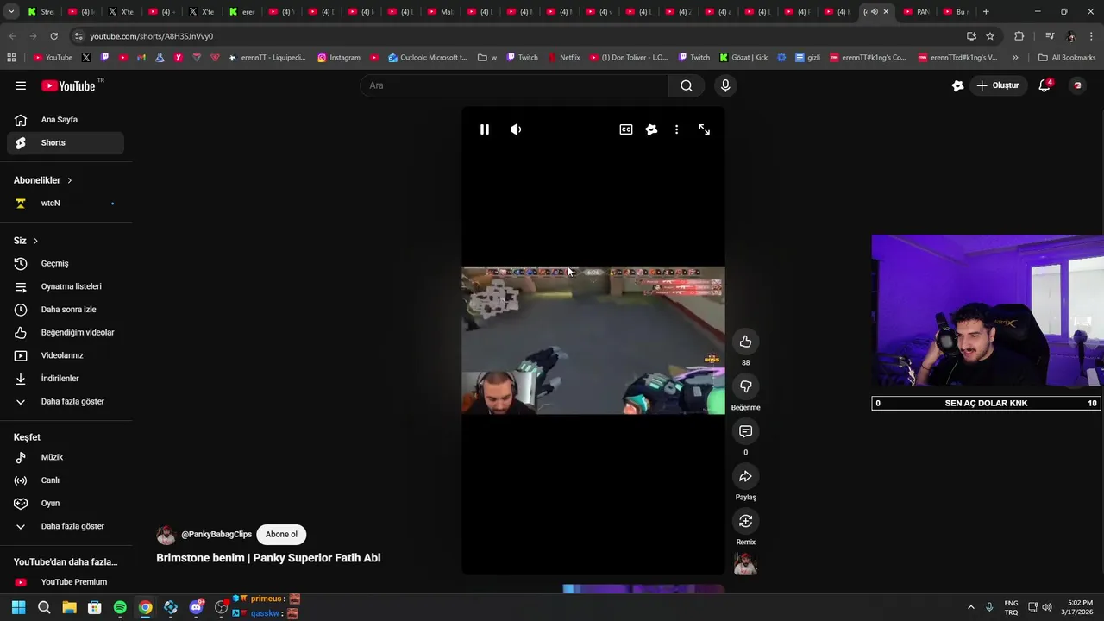Image resolution: width=1104 pixels, height=621 pixels.
Task: Dislike the Short (Beğenme)
Action: (x=745, y=386)
